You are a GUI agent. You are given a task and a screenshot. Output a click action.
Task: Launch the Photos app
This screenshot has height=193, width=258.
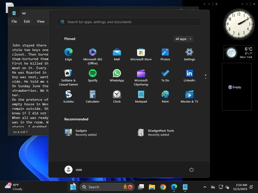pos(165,55)
